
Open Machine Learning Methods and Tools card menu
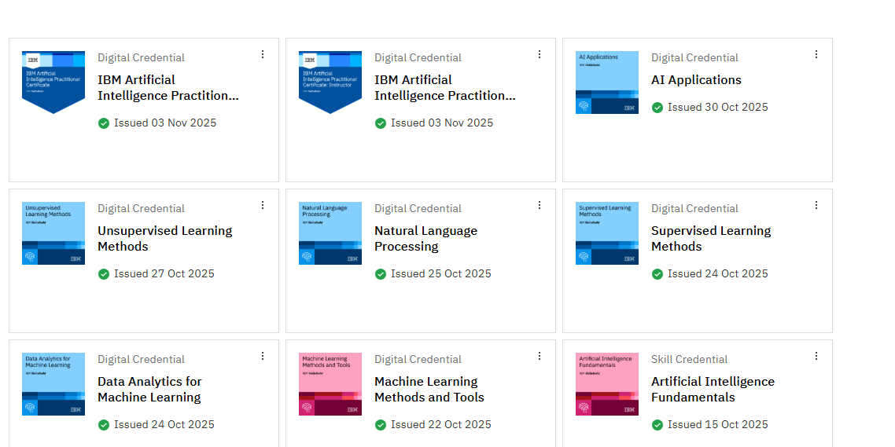pyautogui.click(x=540, y=356)
